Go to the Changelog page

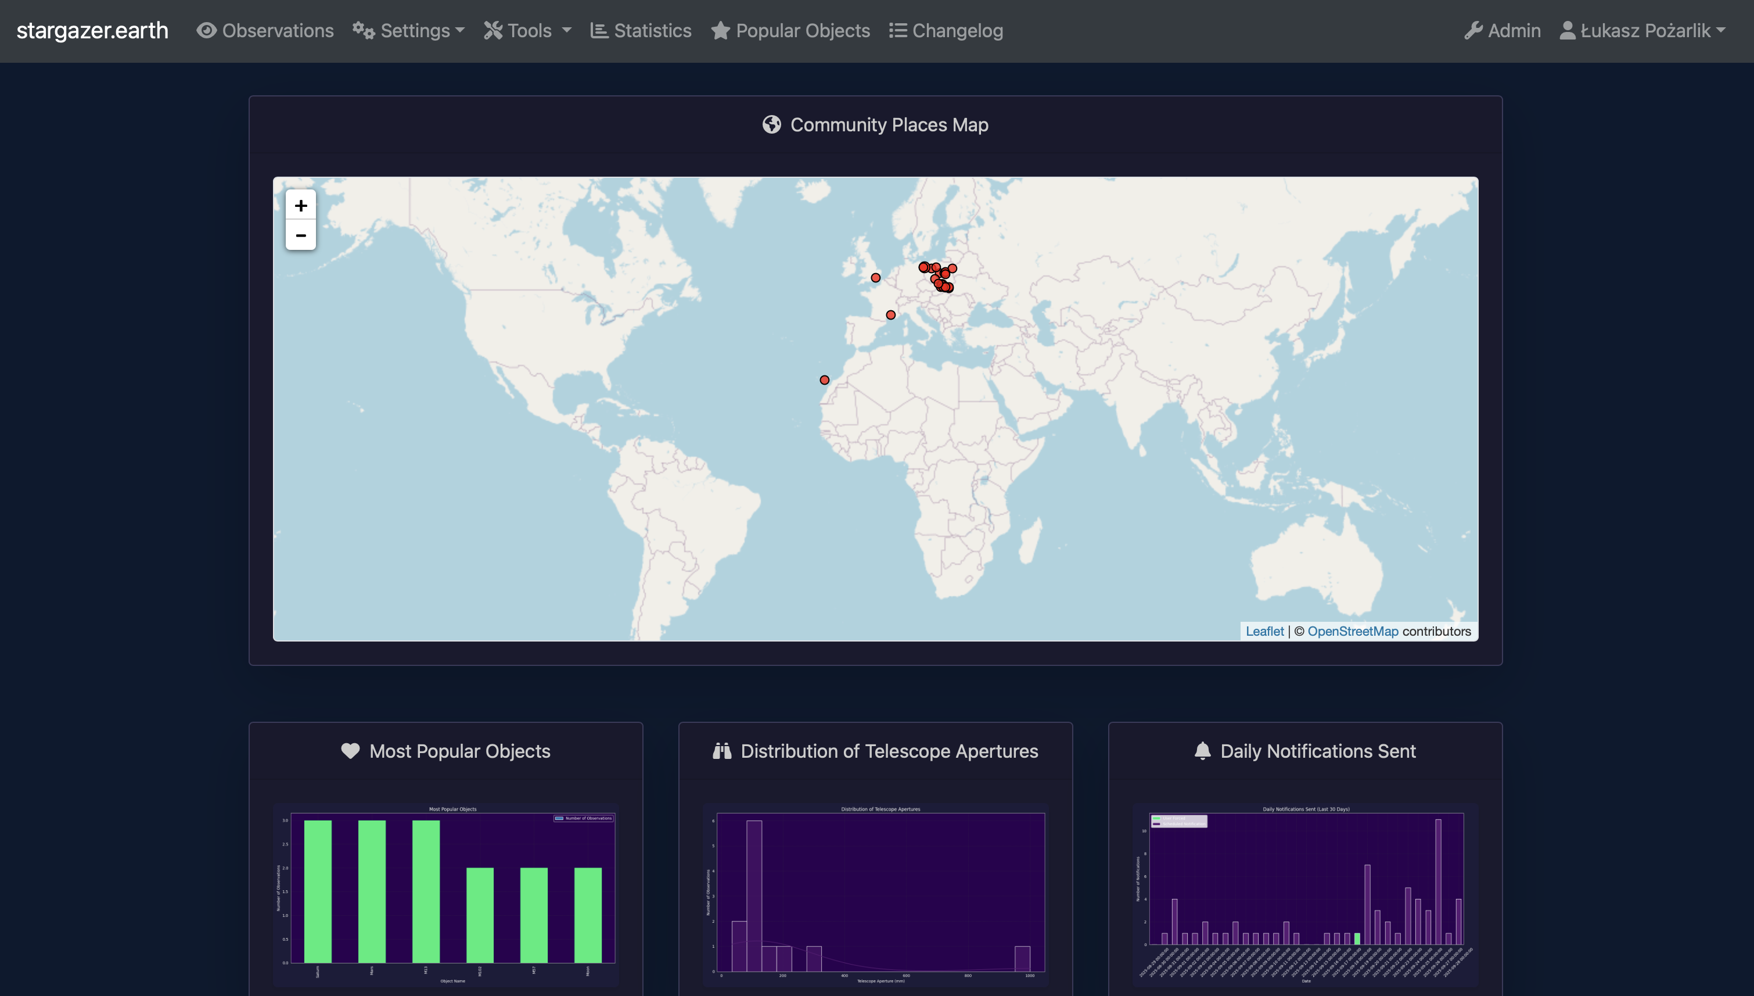click(957, 31)
